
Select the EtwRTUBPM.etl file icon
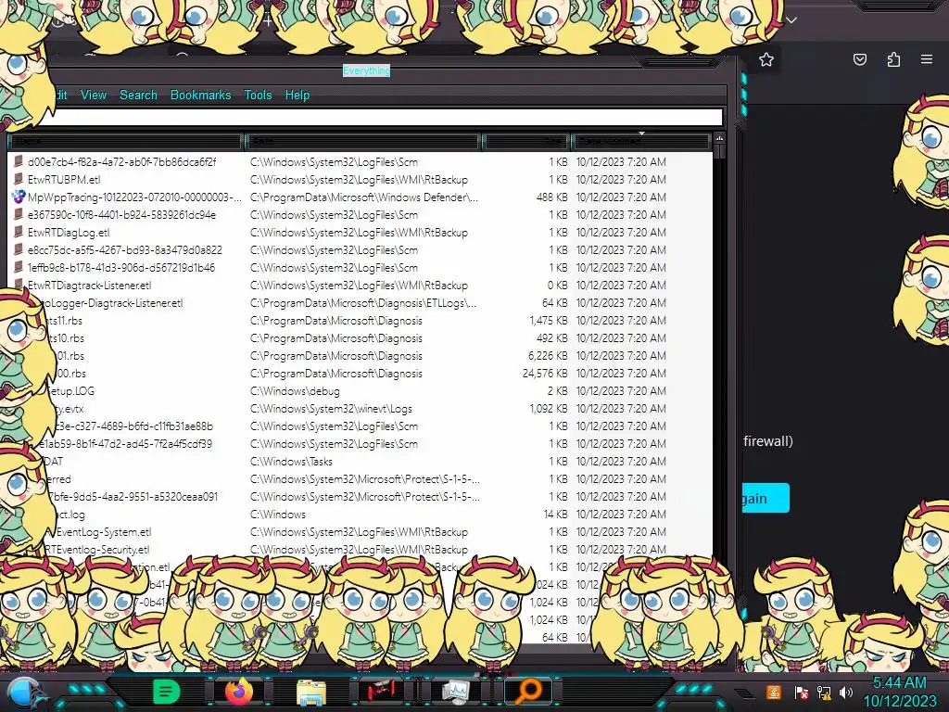pyautogui.click(x=19, y=179)
